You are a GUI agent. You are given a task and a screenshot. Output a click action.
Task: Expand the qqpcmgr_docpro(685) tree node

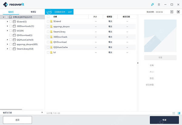tap(7, 44)
